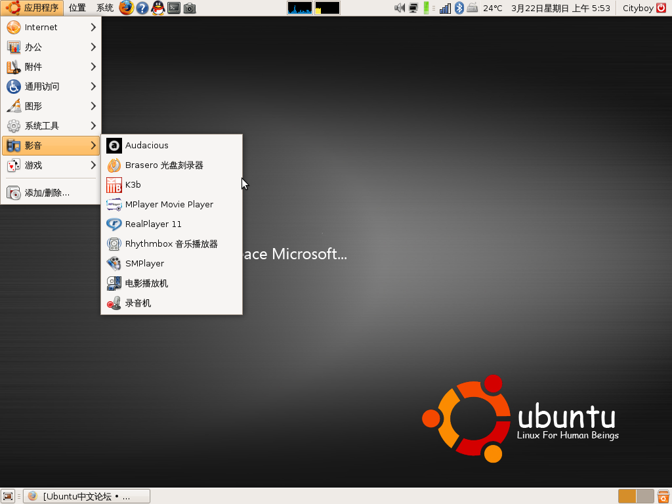
Task: Launch the 电影播放机 icon
Action: click(x=114, y=283)
